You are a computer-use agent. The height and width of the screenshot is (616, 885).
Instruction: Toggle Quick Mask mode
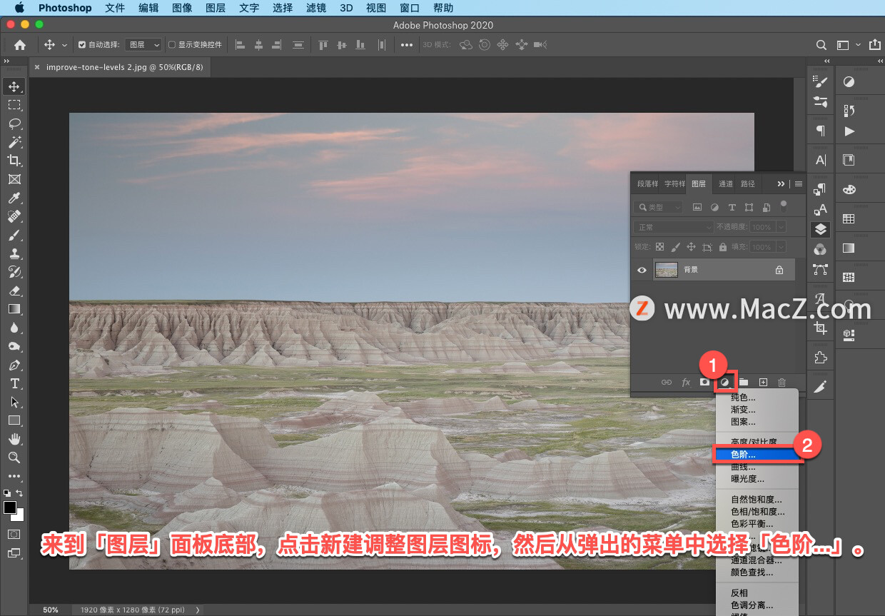tap(14, 534)
